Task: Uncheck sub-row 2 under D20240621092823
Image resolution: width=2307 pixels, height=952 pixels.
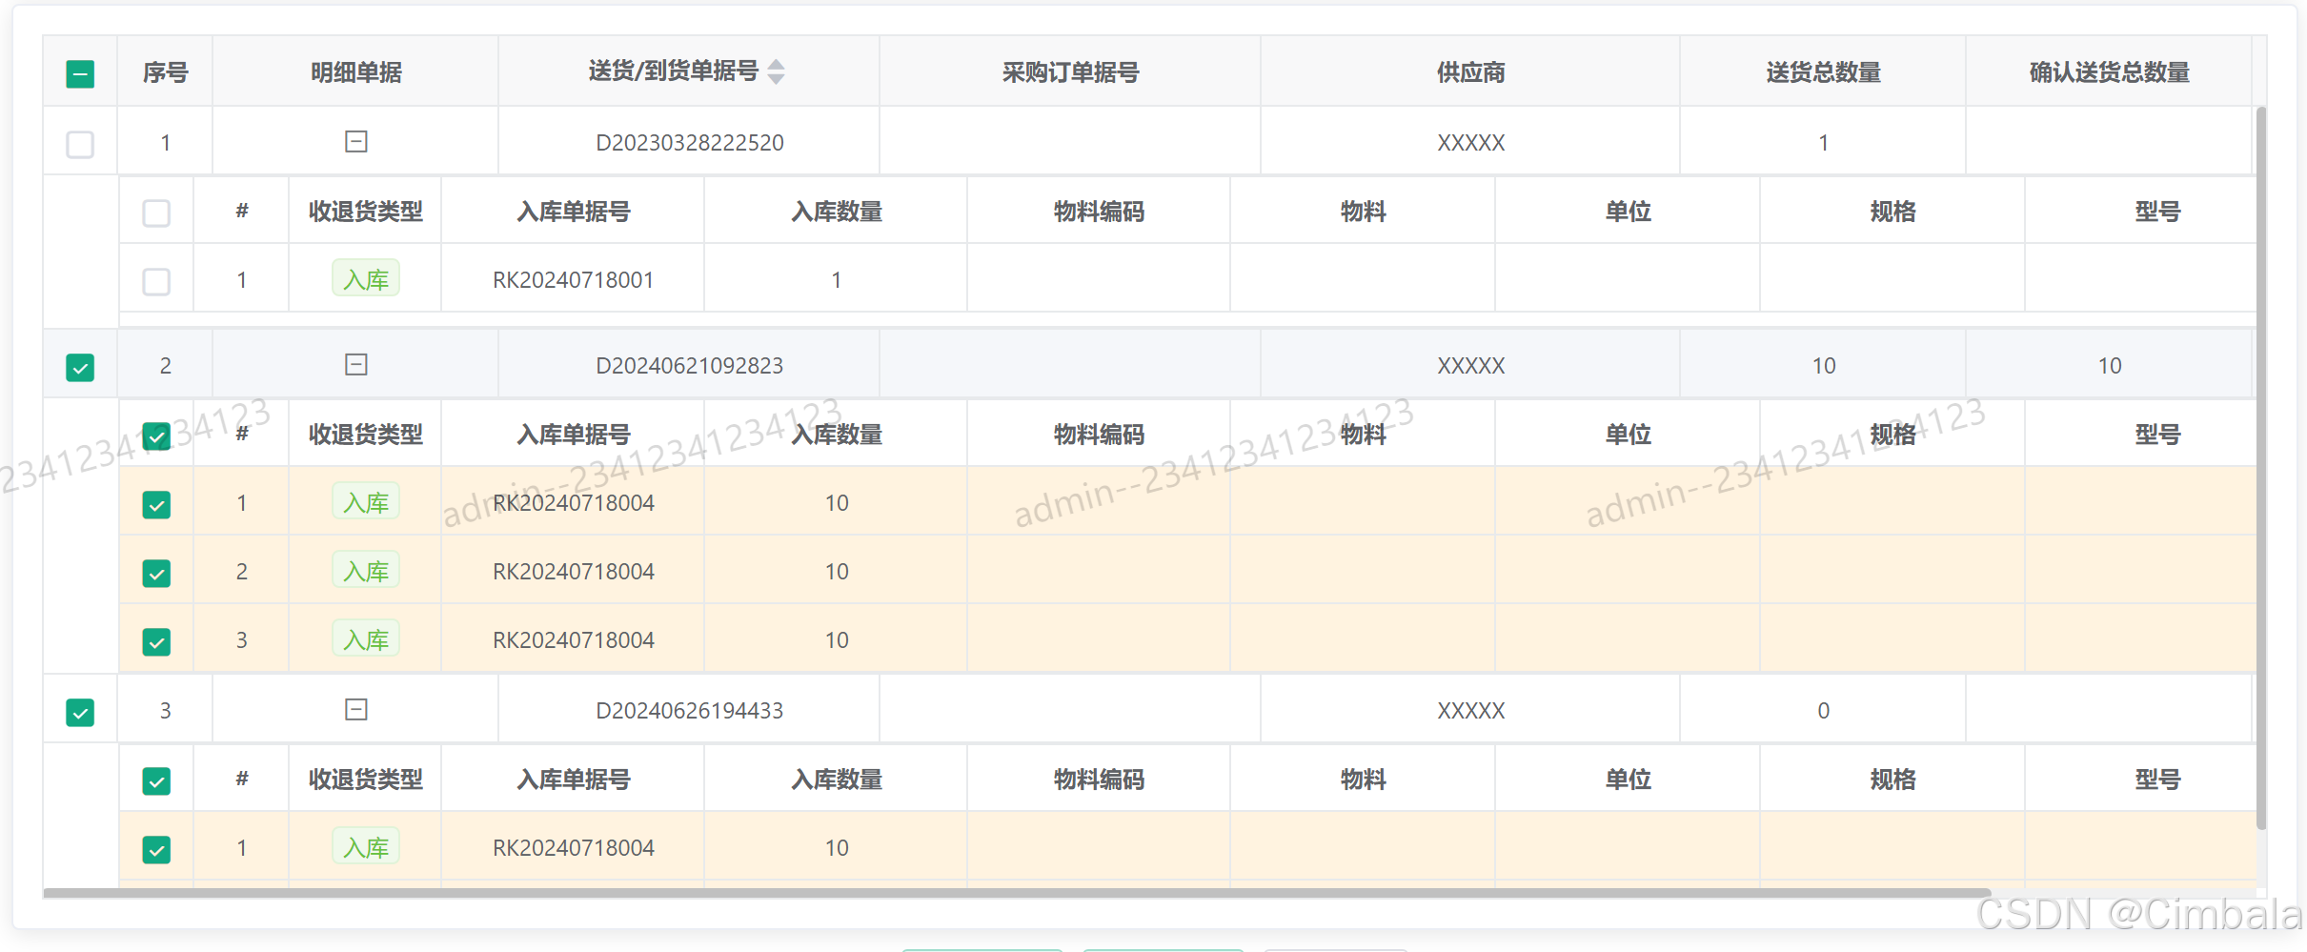Action: (x=156, y=573)
